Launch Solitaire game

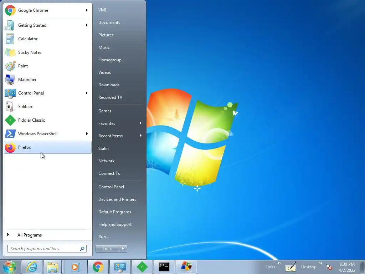click(47, 106)
